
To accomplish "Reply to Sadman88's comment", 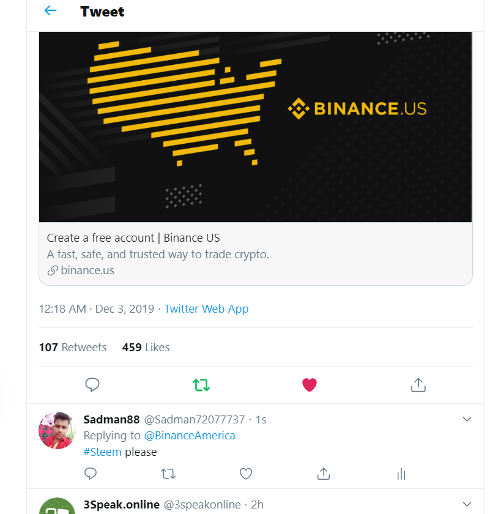I will pyautogui.click(x=91, y=474).
